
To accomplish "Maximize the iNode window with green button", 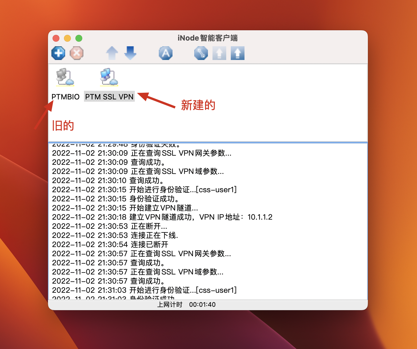I will 79,38.
